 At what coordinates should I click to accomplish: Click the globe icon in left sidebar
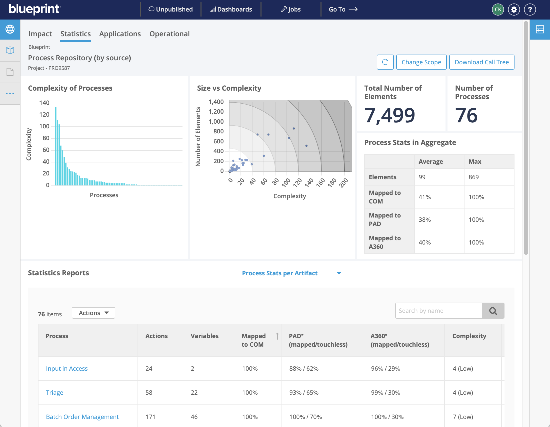point(10,29)
